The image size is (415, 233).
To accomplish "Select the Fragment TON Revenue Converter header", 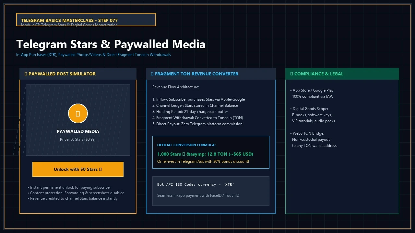I will (211, 74).
